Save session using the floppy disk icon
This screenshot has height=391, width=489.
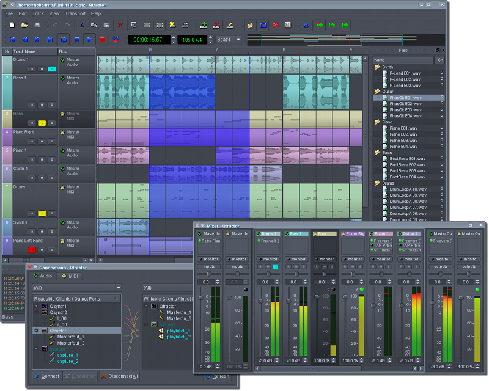[37, 25]
